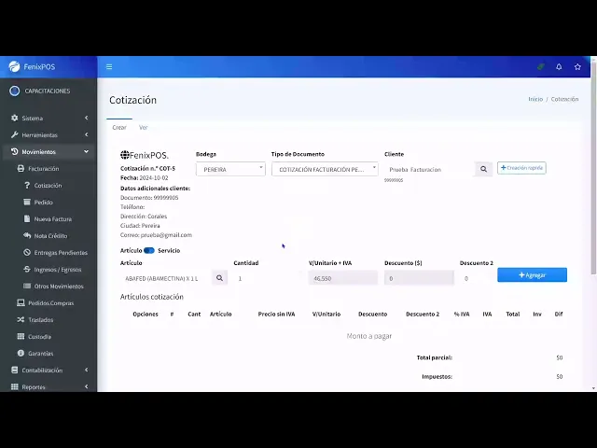Click the green leaf icon in header
597x448 pixels.
(541, 66)
